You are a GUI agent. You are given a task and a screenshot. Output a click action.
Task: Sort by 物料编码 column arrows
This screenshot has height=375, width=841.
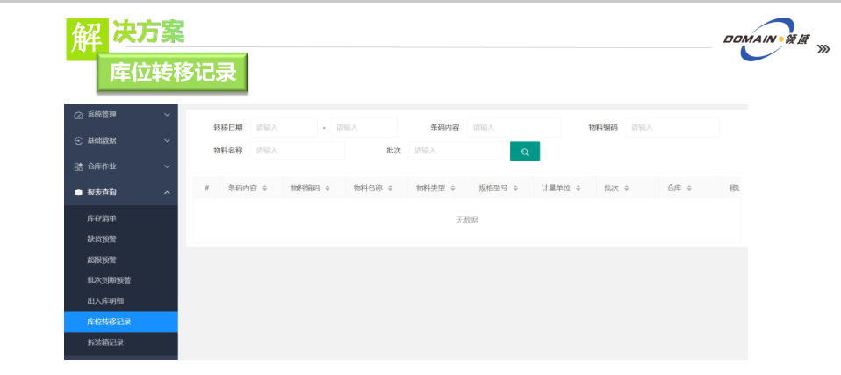(327, 188)
